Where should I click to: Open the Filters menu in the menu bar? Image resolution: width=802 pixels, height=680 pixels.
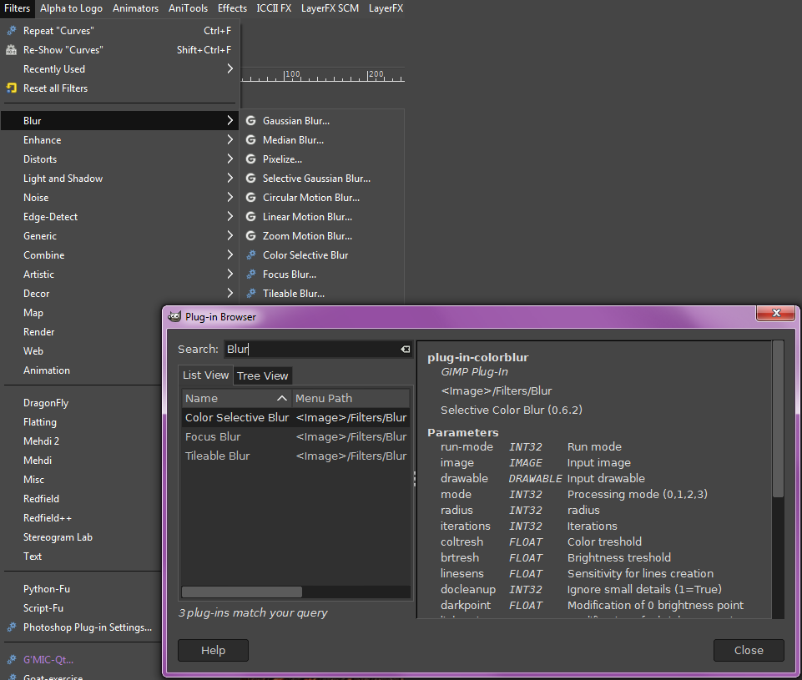pos(17,8)
